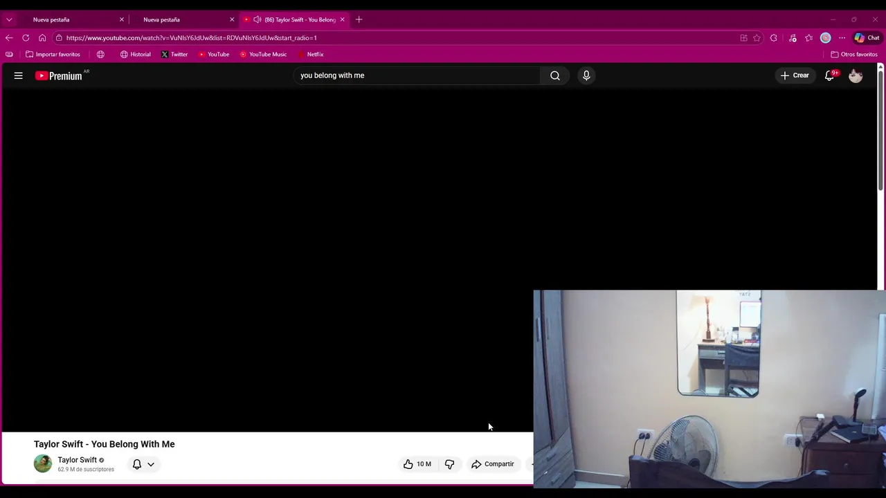
Task: Expand subscription notification options chevron
Action: 151,464
